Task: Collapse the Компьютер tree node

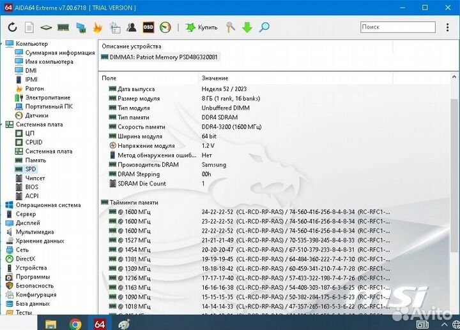Action: (x=3, y=43)
